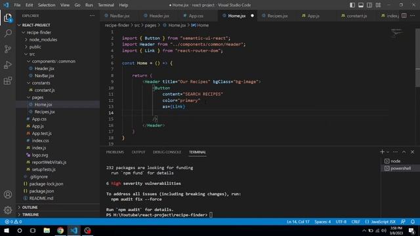Maximize panel size chevron
The height and width of the screenshot is (236, 420).
[404, 152]
